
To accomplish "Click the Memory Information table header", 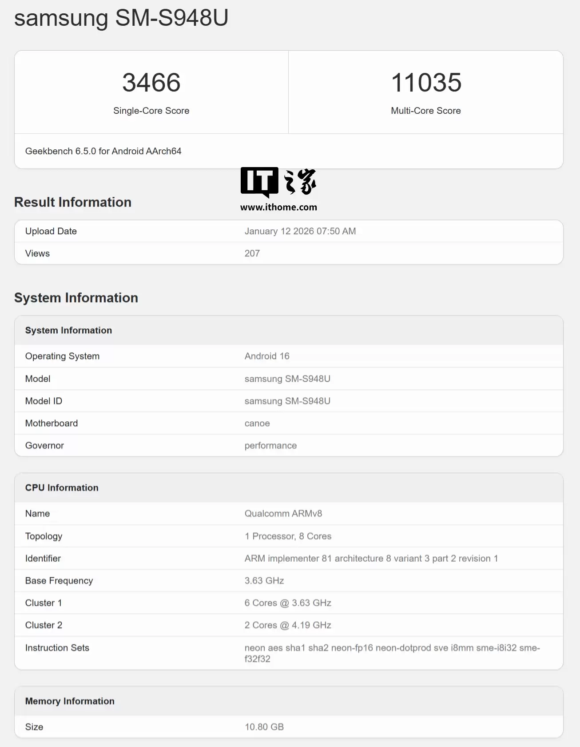I will pyautogui.click(x=70, y=701).
